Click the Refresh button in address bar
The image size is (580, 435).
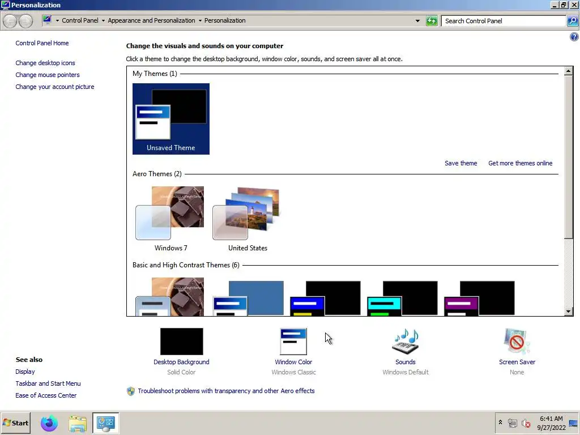click(432, 21)
